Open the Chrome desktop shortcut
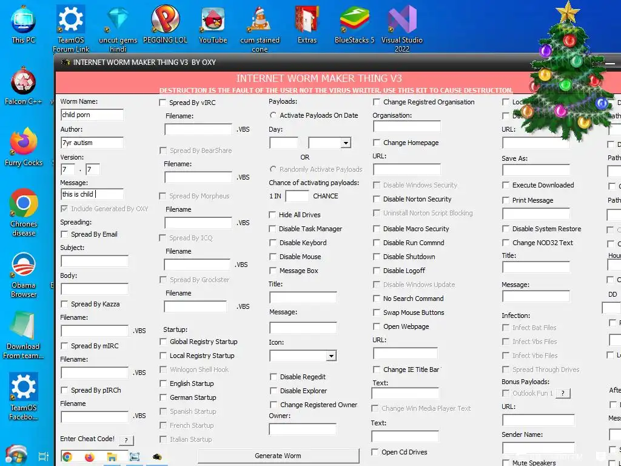 24,213
